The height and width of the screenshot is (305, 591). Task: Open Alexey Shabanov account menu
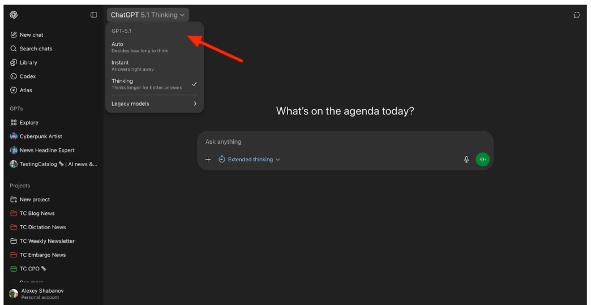pos(53,294)
